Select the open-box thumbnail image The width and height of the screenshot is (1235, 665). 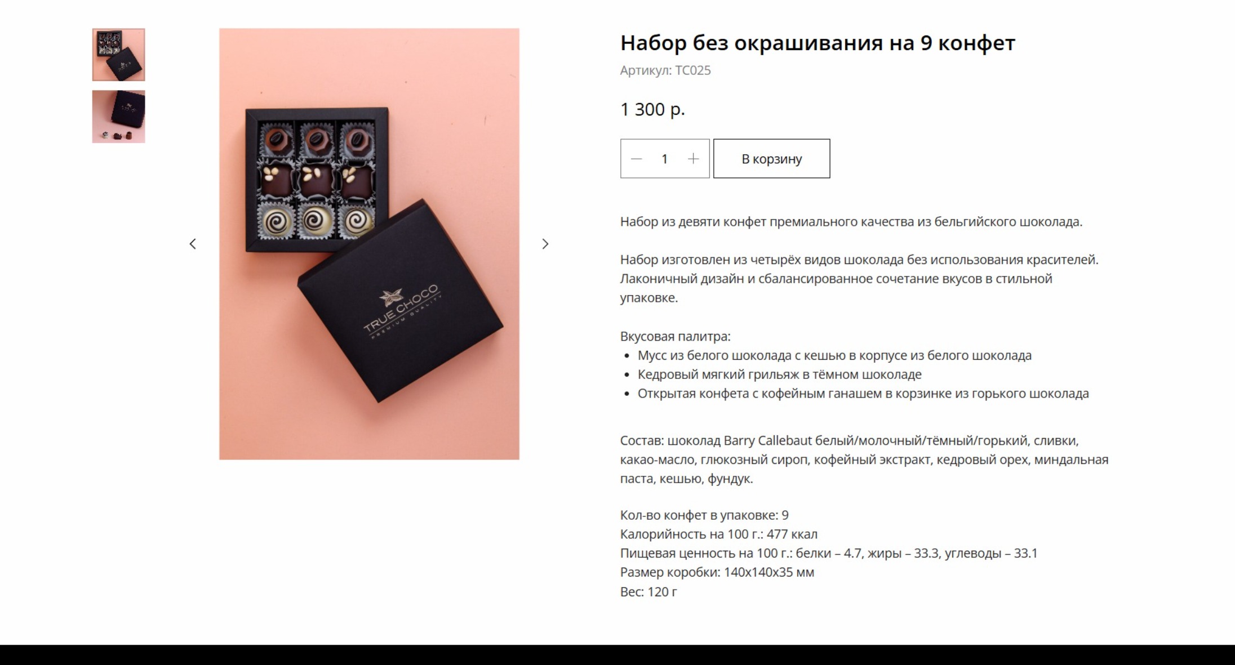(x=119, y=55)
